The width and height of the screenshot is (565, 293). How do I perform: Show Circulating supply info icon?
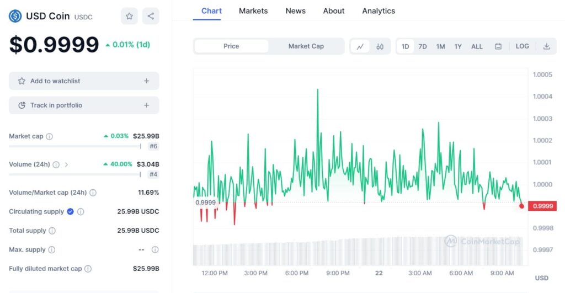click(x=81, y=212)
